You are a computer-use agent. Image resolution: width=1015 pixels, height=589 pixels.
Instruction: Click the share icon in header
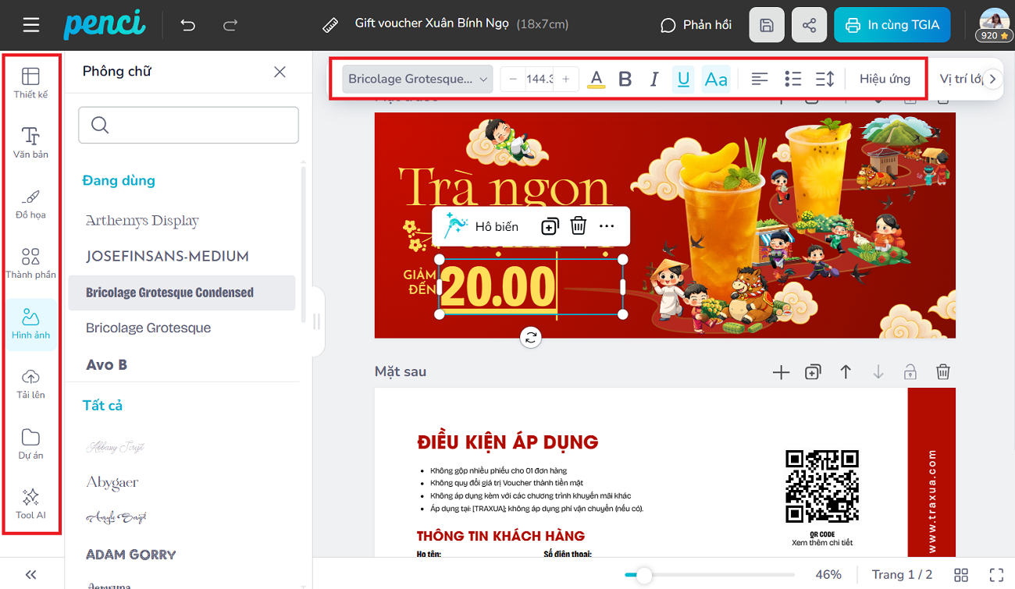809,25
